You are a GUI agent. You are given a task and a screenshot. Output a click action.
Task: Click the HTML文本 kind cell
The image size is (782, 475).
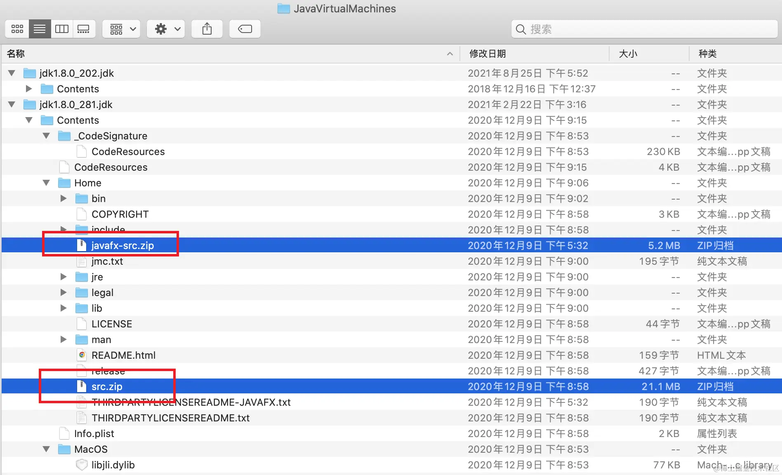click(721, 355)
